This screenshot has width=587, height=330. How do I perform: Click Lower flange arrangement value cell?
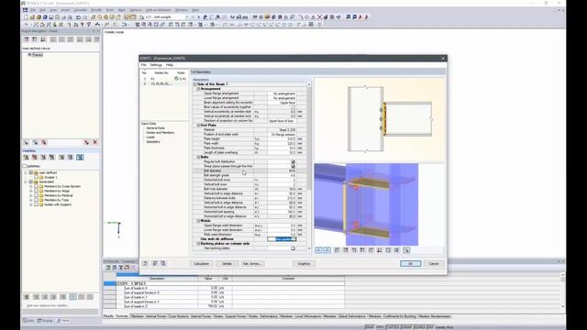pos(282,98)
